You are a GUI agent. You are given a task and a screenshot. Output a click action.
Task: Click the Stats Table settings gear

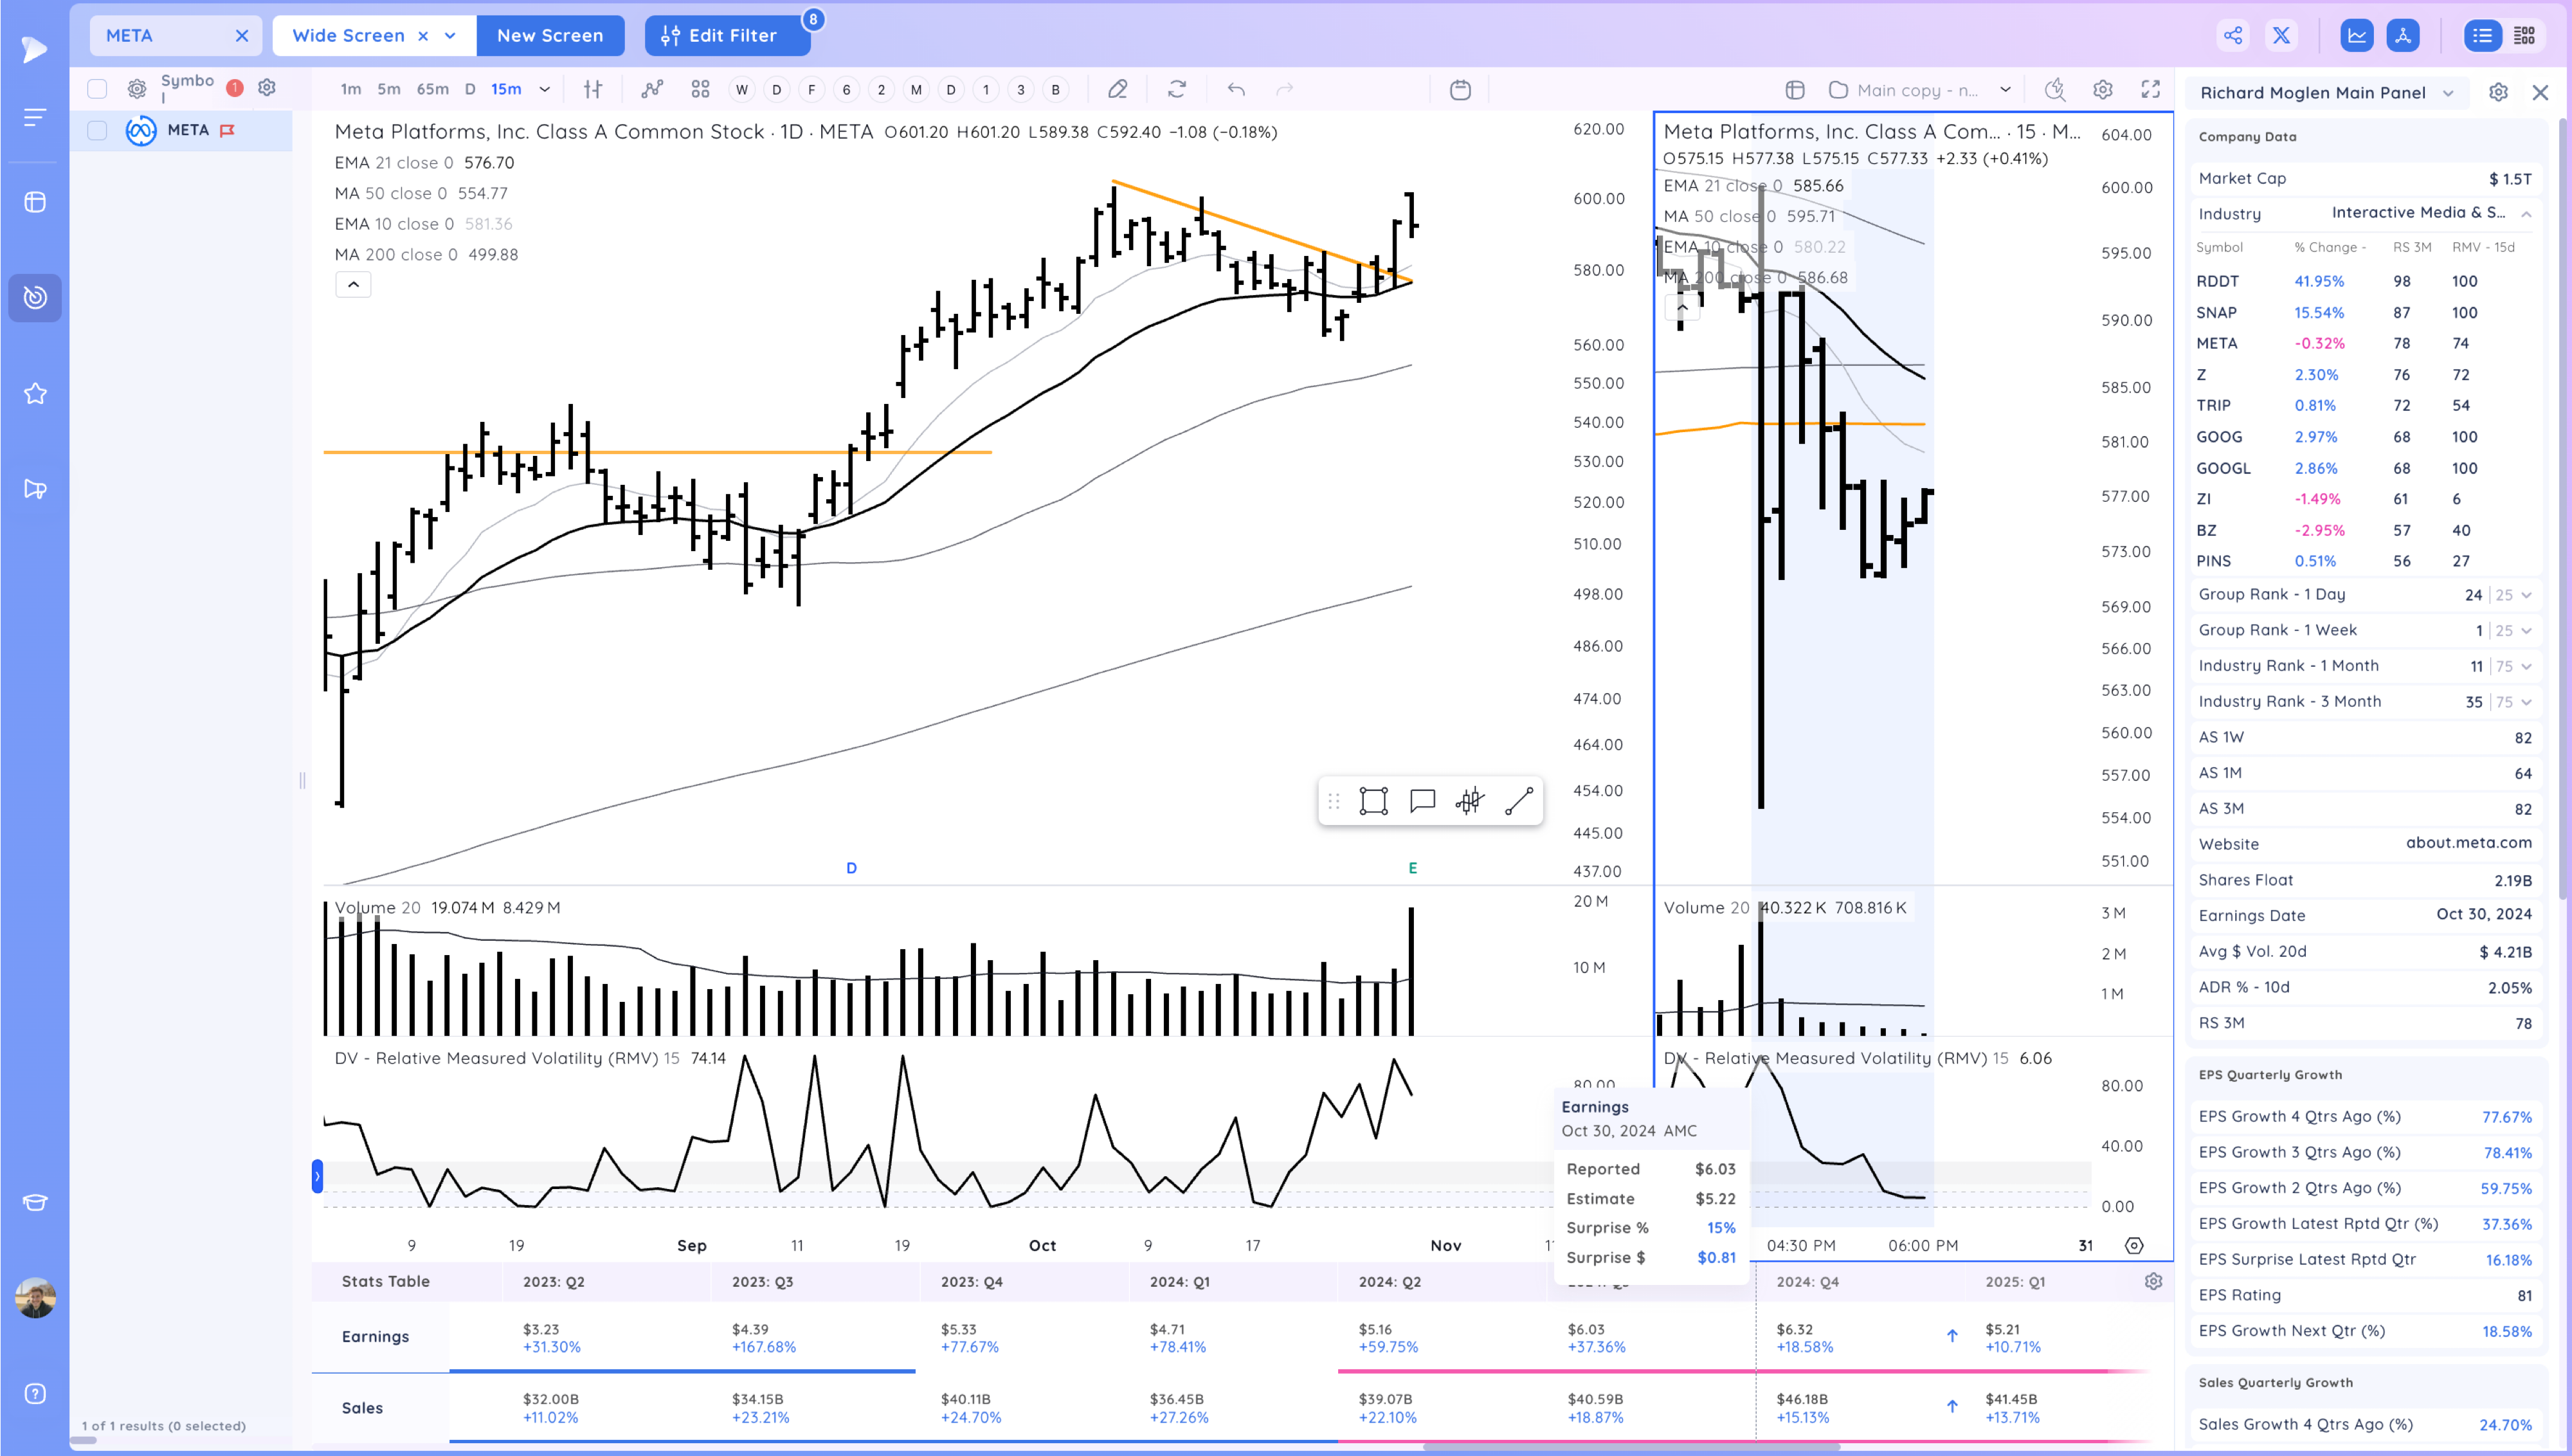coord(2153,1282)
